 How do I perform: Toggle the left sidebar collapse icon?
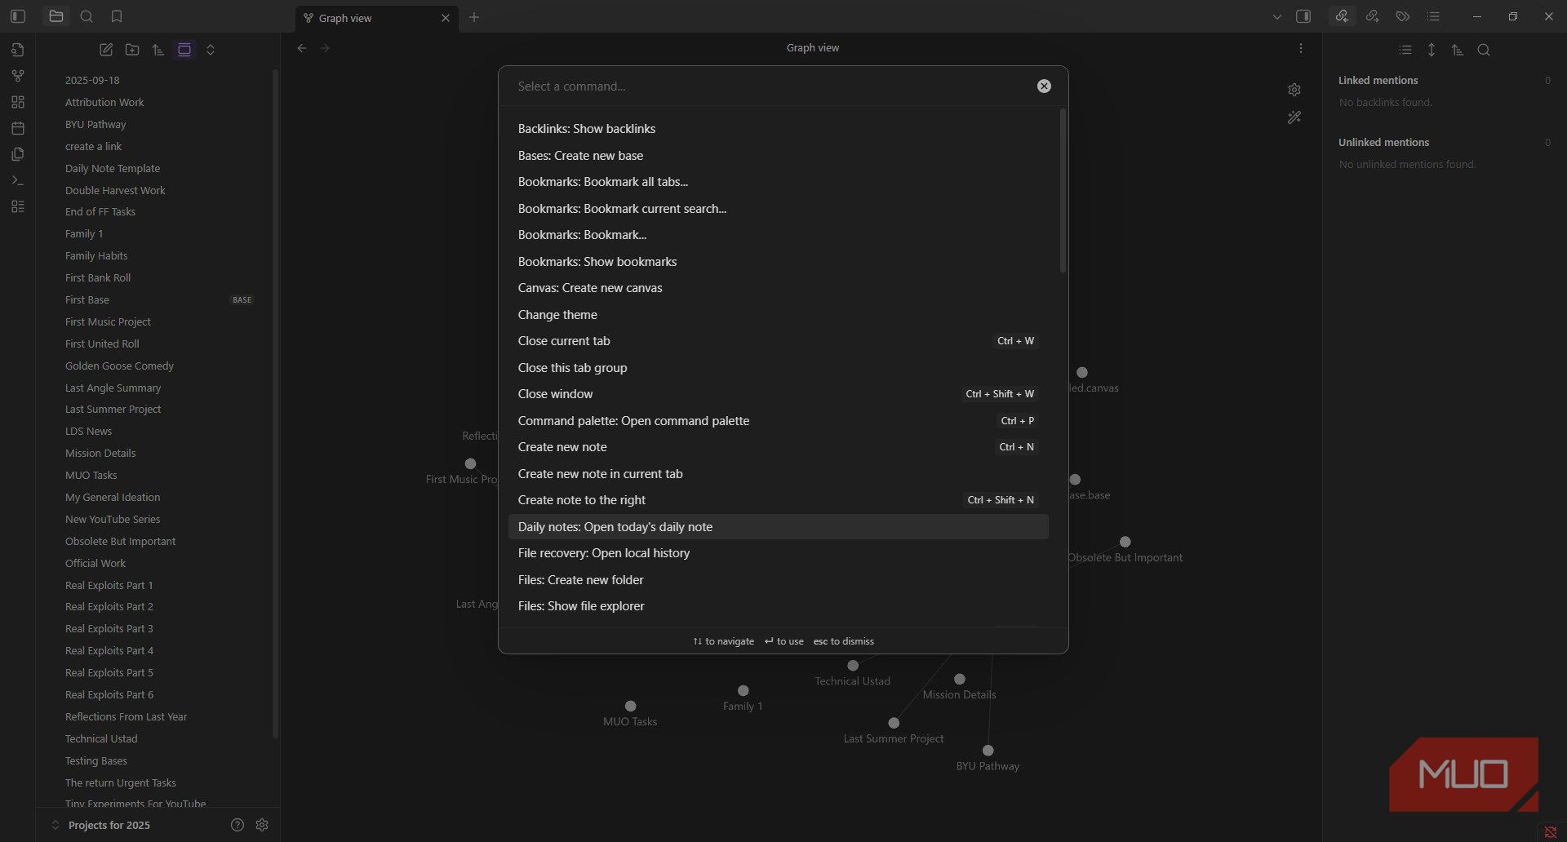coord(18,16)
